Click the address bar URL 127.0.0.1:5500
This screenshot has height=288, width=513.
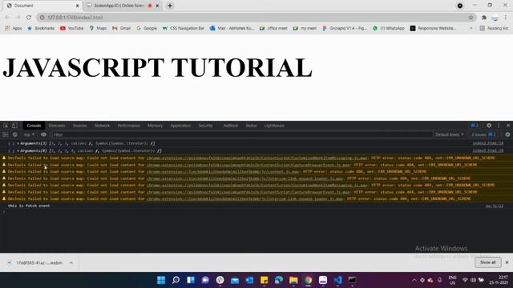(75, 18)
